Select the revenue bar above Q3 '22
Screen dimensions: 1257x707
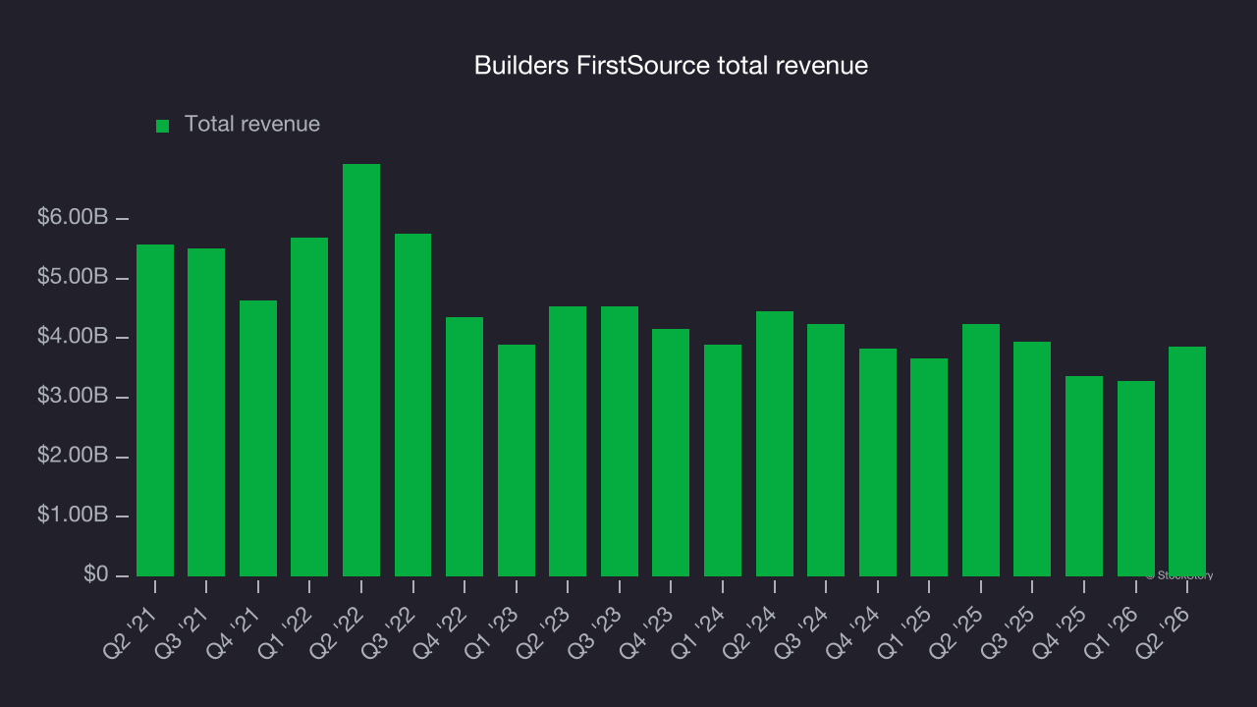[412, 405]
